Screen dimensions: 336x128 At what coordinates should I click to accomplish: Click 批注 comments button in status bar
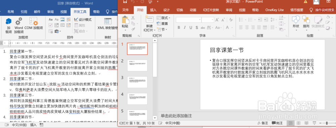pos(277,123)
